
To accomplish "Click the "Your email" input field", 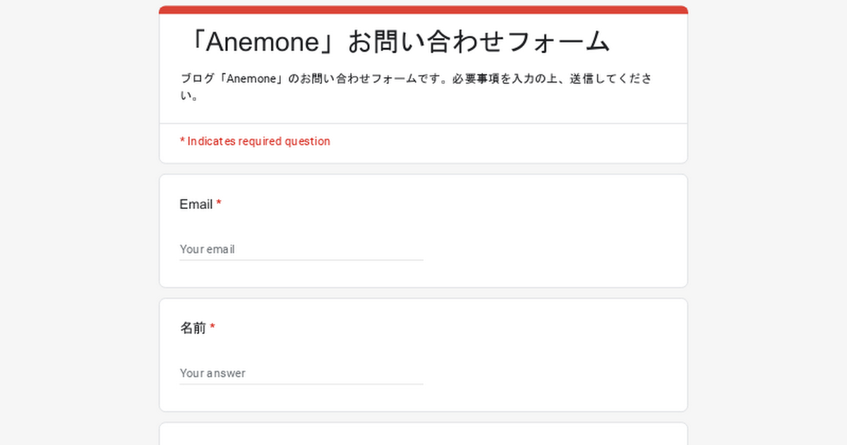I will click(x=301, y=249).
